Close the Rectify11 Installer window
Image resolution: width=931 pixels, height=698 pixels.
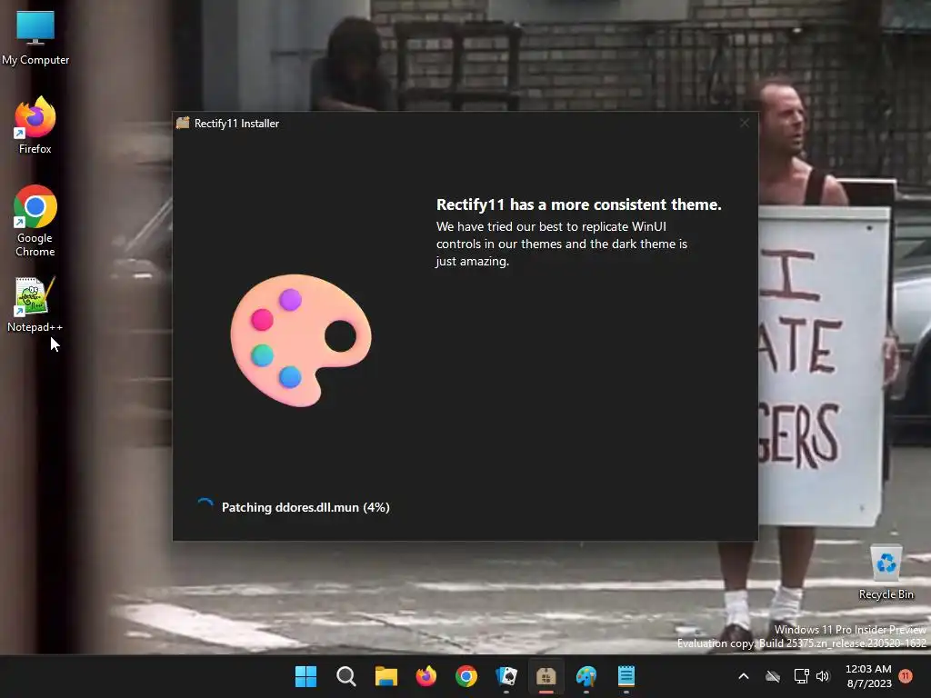tap(744, 123)
